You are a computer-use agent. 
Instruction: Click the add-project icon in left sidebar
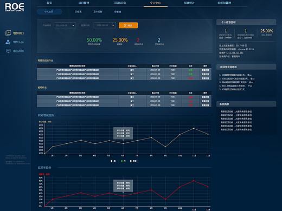pos(8,33)
